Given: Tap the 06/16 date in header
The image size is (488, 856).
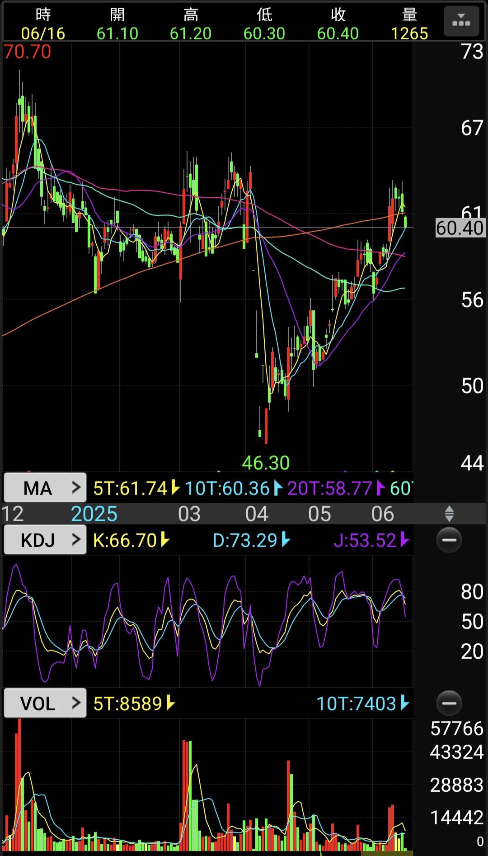Looking at the screenshot, I should (x=43, y=33).
